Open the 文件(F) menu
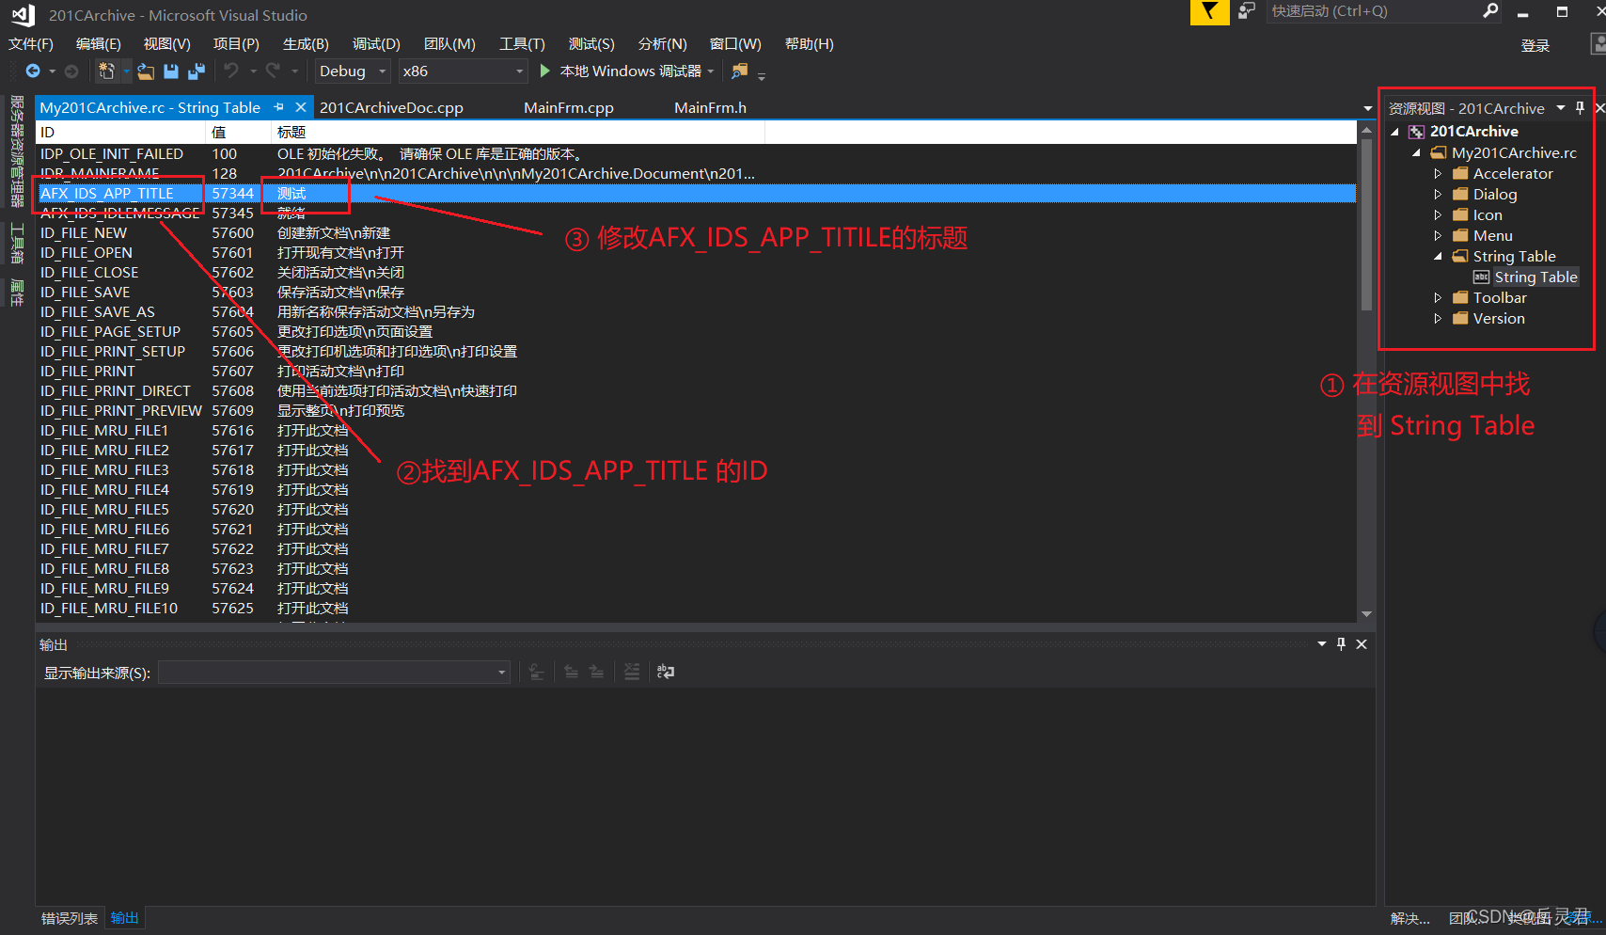The height and width of the screenshot is (935, 1606). click(31, 44)
